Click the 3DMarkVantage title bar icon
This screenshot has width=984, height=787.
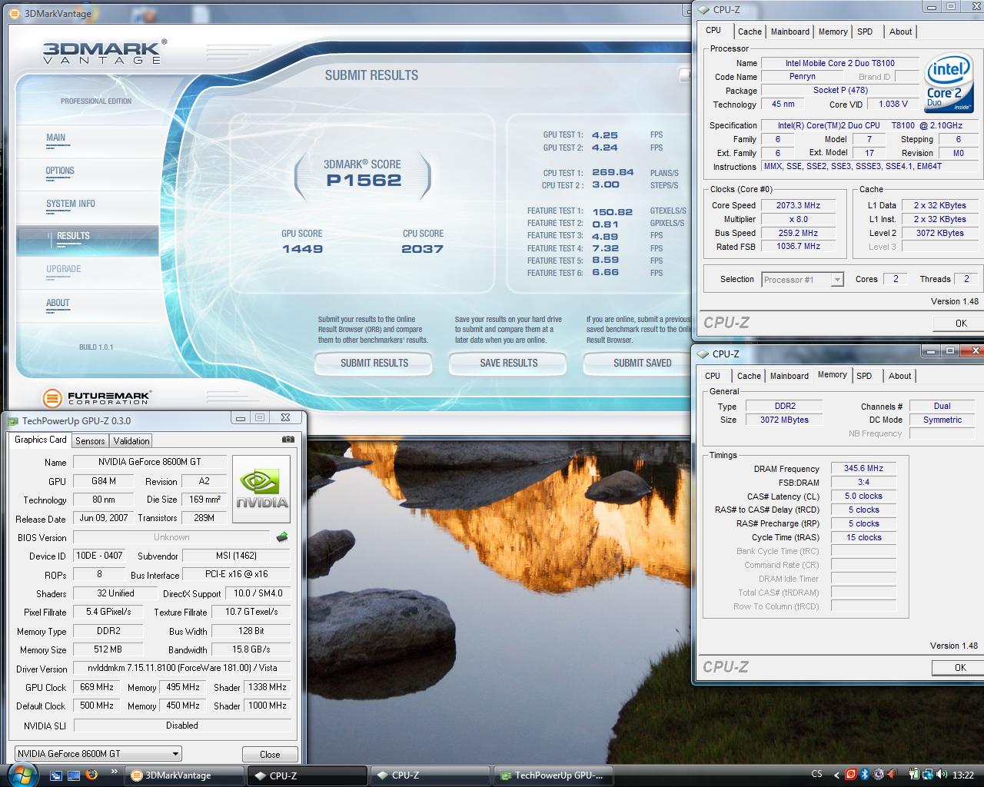pyautogui.click(x=15, y=13)
